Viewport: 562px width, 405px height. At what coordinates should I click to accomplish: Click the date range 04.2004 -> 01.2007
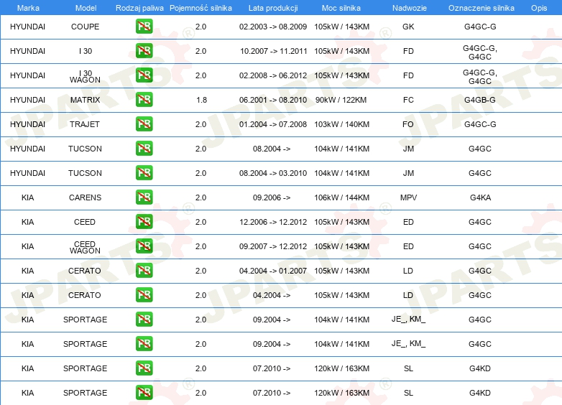click(273, 271)
